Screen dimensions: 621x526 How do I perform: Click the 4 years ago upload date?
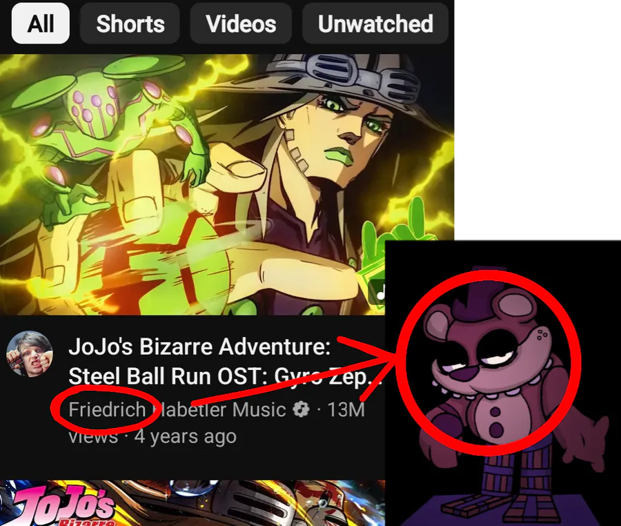185,436
